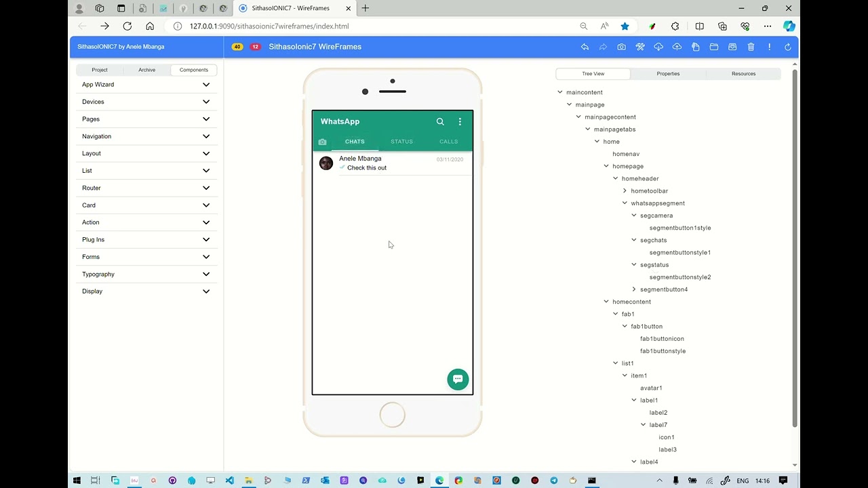Expand the Layout section
Screen dimensions: 868x488
(146, 153)
